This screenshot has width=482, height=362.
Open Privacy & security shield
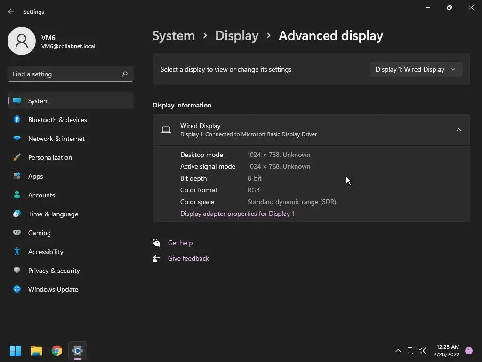pyautogui.click(x=17, y=270)
